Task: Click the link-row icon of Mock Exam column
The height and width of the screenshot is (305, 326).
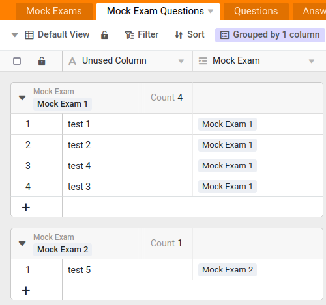Action: [x=203, y=61]
